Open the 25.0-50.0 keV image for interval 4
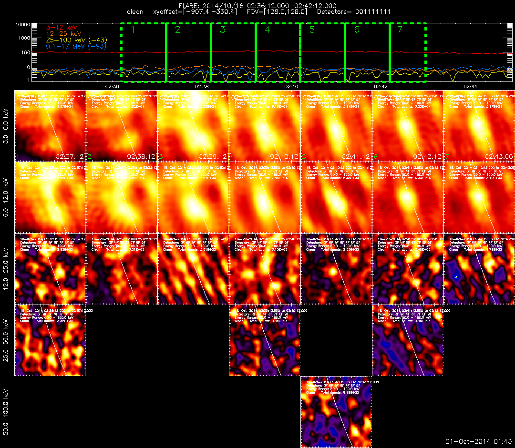The image size is (515, 448). point(265,340)
